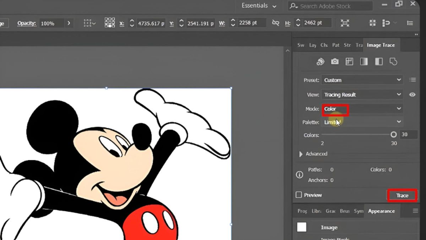Click the Image row in Appearance panel

(x=356, y=227)
